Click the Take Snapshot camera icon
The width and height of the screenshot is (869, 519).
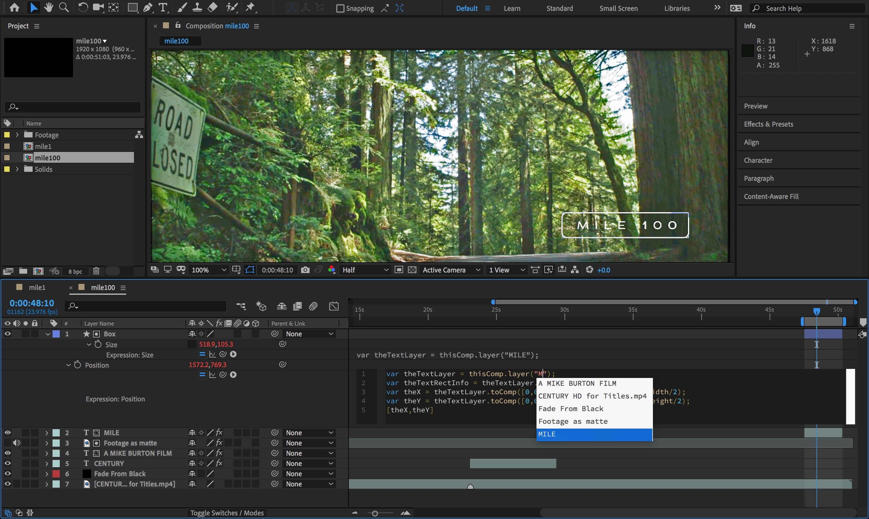(305, 270)
